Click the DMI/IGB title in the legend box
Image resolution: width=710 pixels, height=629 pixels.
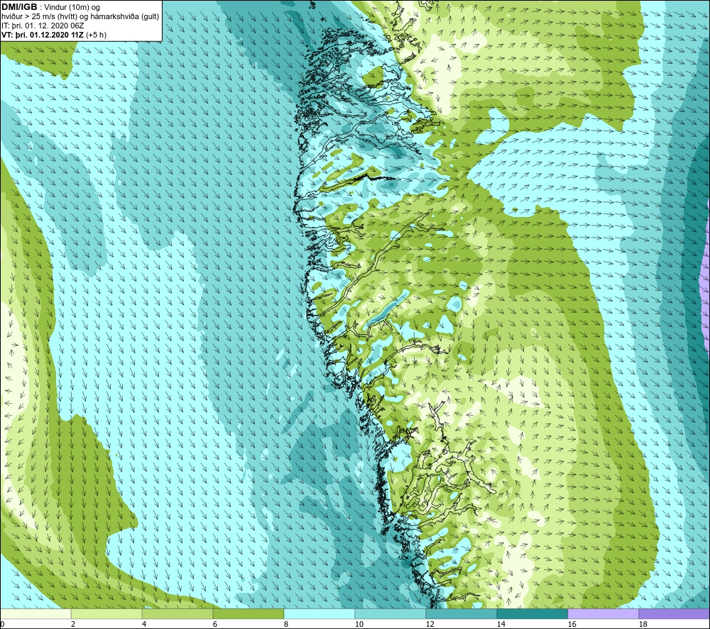tap(19, 7)
